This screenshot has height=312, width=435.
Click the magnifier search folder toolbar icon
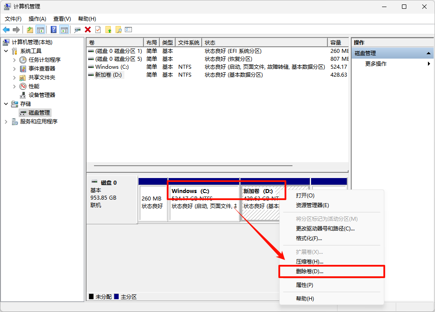point(118,30)
